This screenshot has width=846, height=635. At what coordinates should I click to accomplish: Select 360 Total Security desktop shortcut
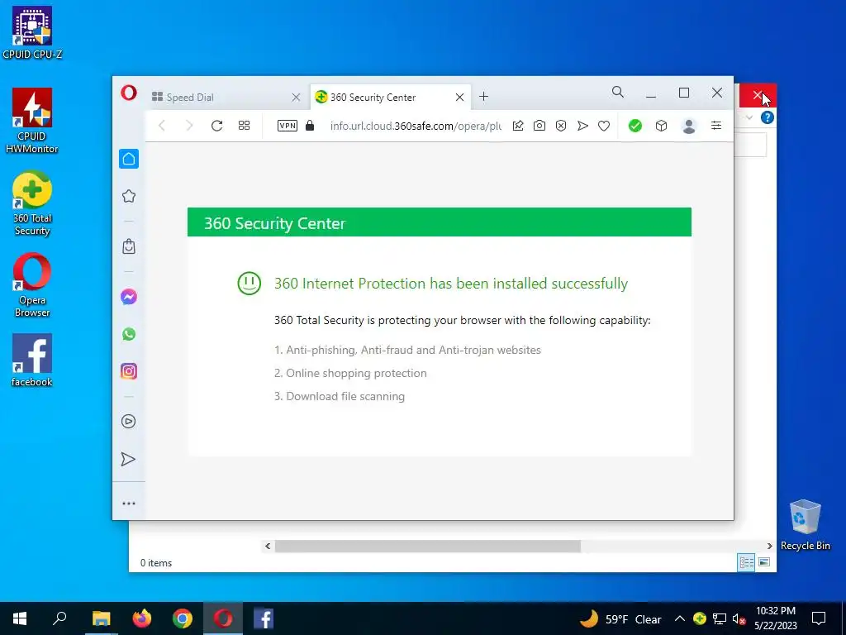[x=32, y=204]
